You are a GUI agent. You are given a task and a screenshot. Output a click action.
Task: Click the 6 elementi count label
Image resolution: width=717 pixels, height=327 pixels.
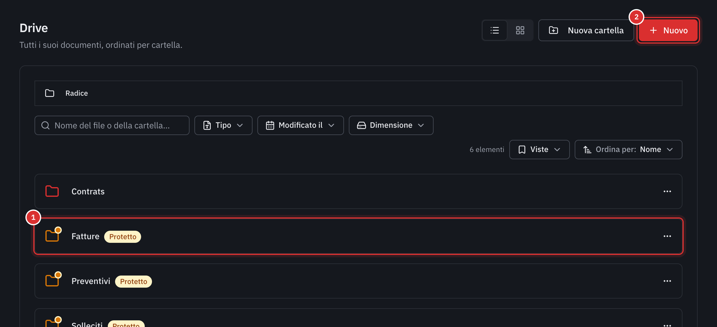(487, 150)
